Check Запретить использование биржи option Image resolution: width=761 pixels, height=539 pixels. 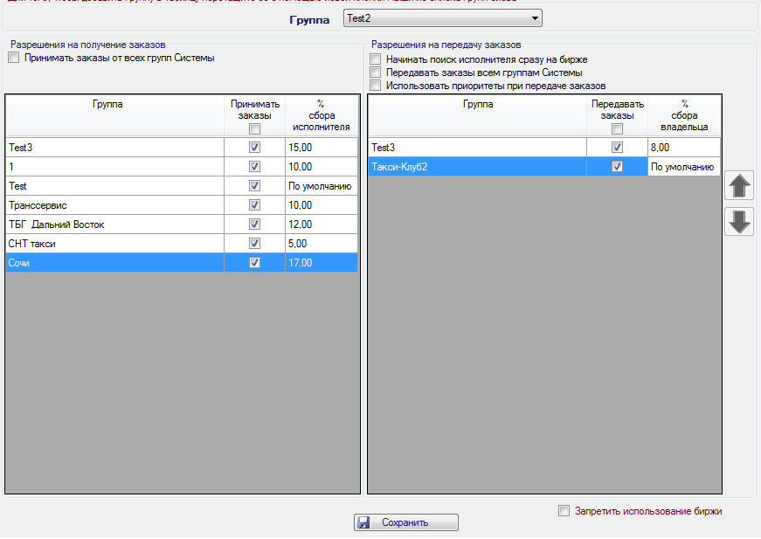click(564, 511)
